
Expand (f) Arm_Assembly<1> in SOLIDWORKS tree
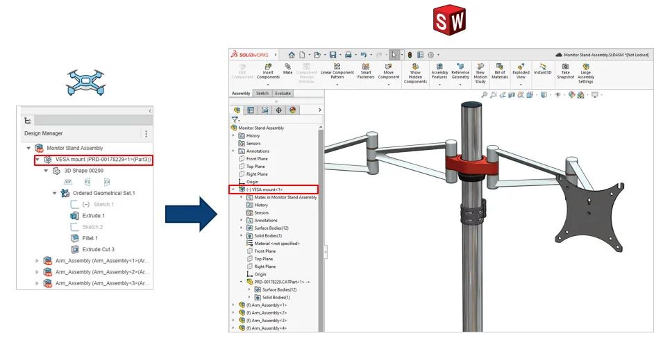point(233,305)
